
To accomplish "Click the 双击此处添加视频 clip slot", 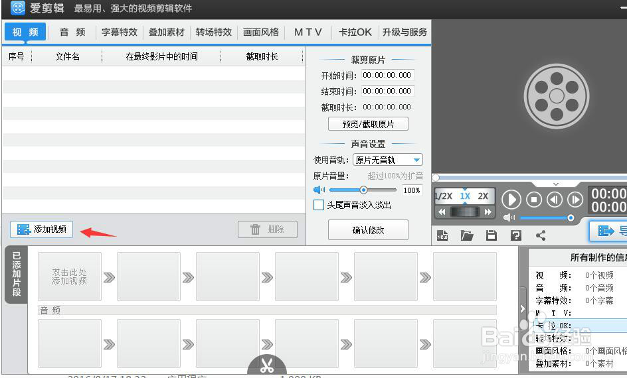I will (x=70, y=277).
